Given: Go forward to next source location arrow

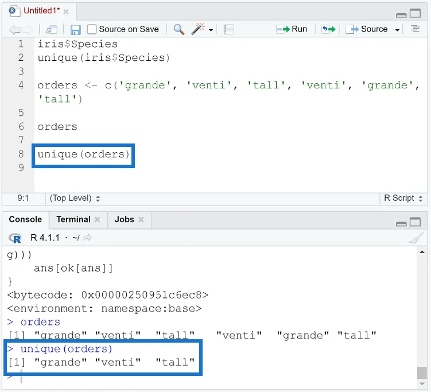Looking at the screenshot, I should tap(28, 29).
